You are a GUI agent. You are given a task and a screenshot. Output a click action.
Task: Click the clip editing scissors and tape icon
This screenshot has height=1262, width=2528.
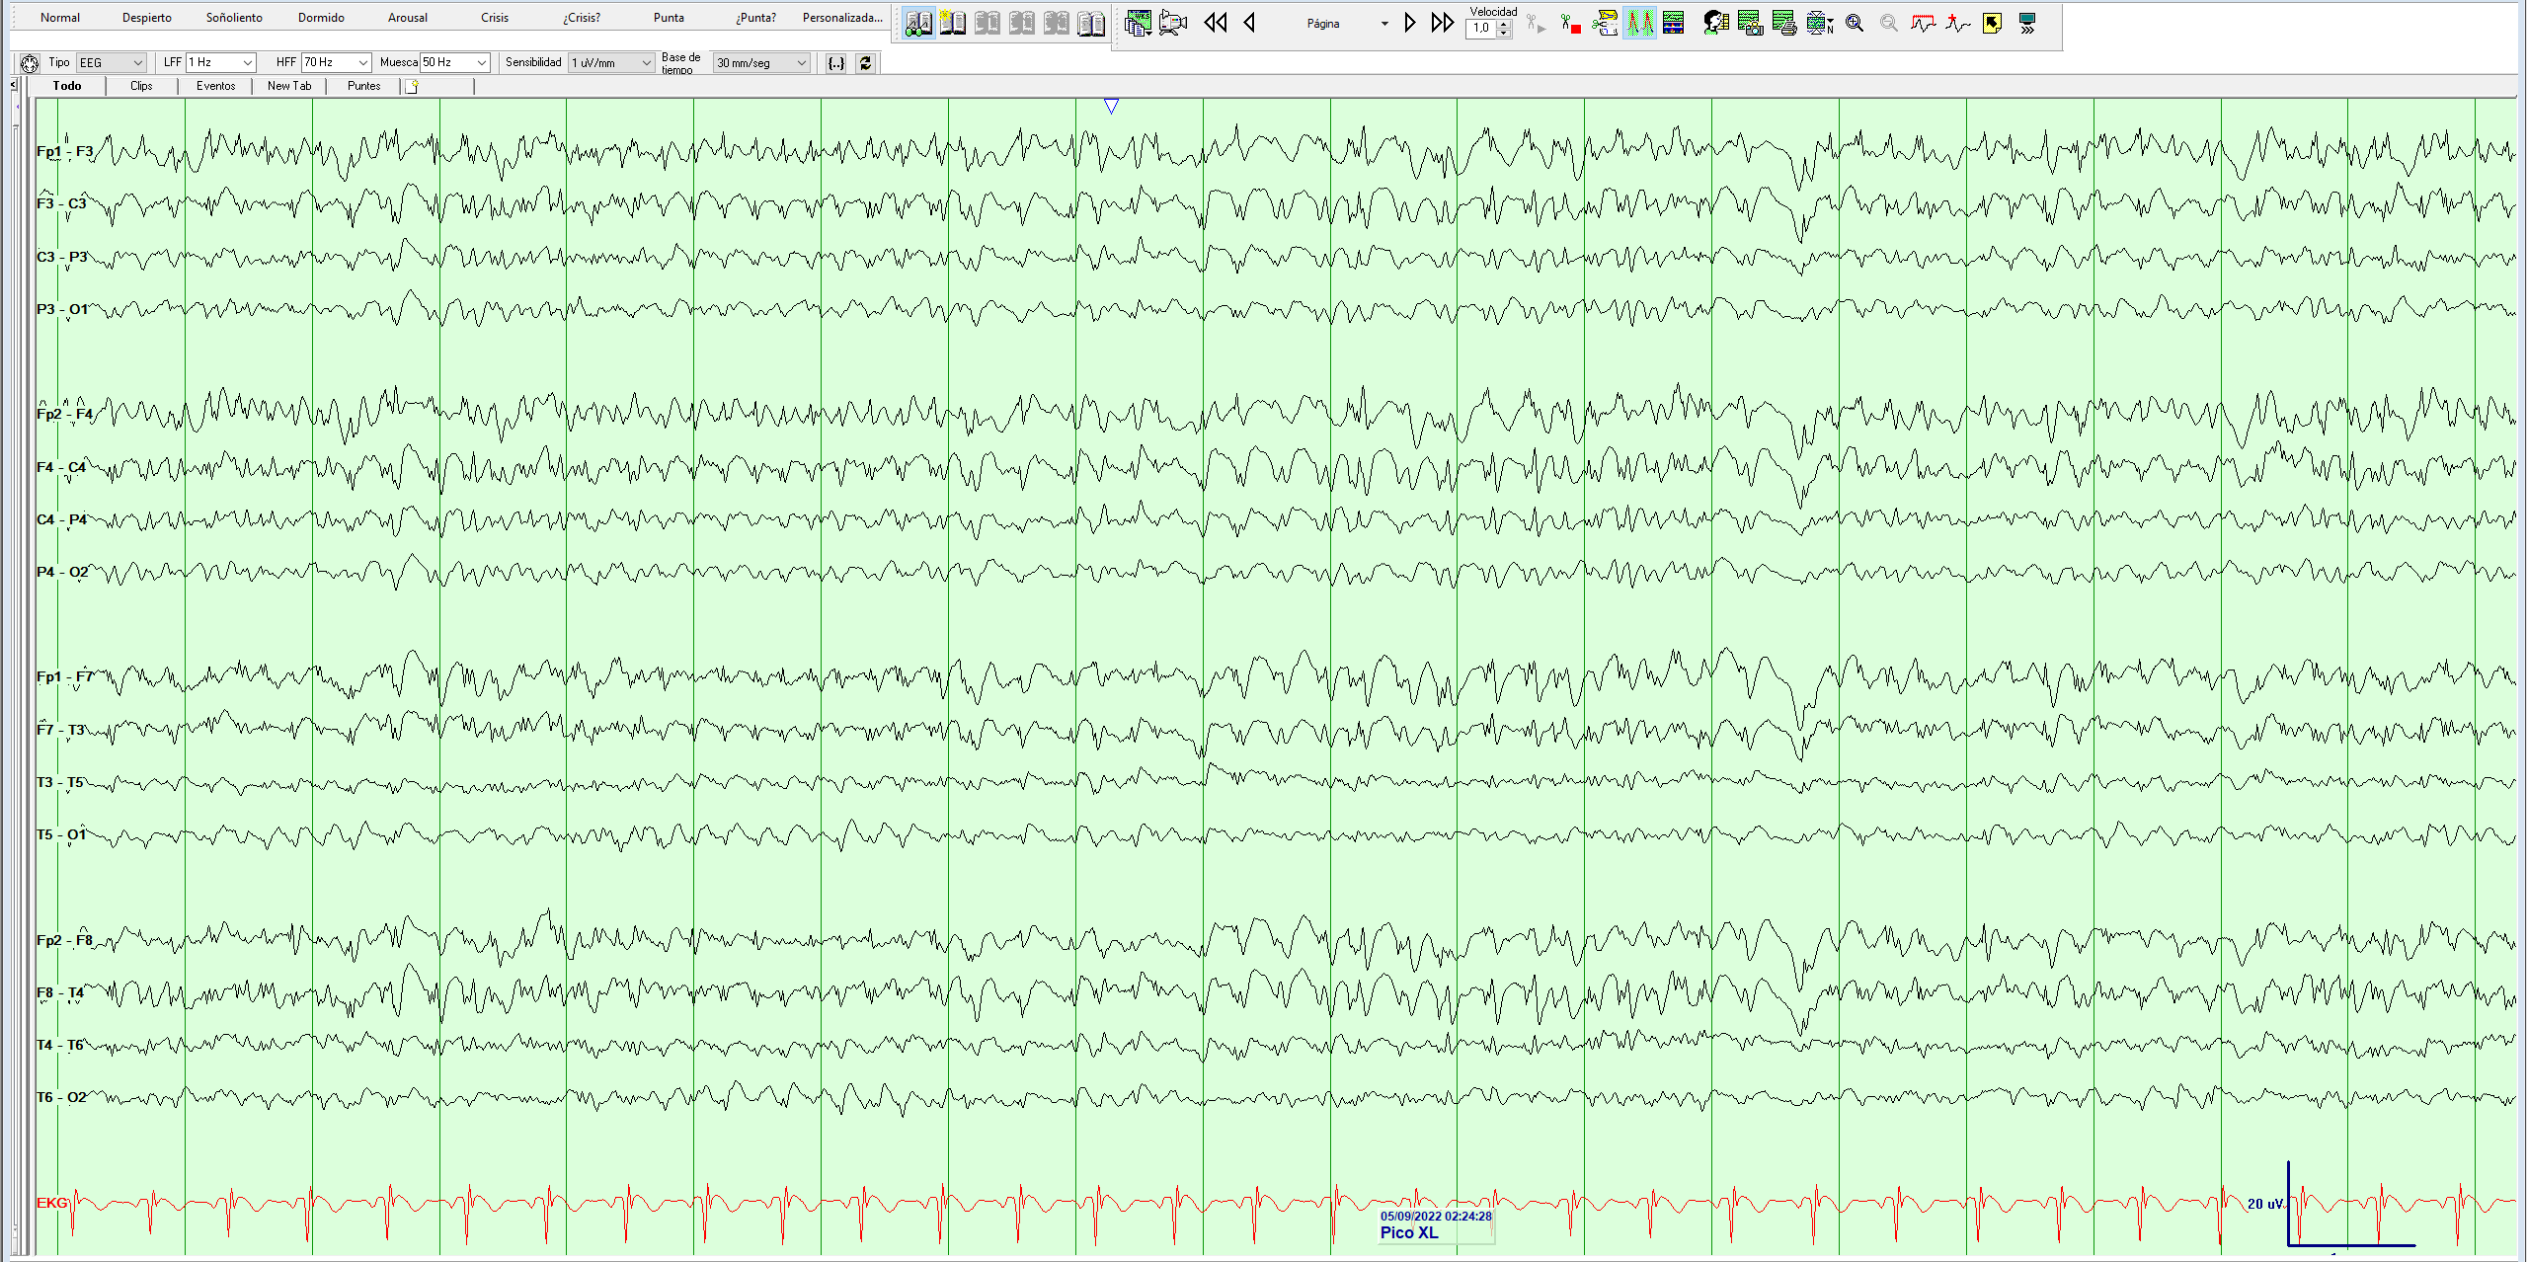point(1606,23)
